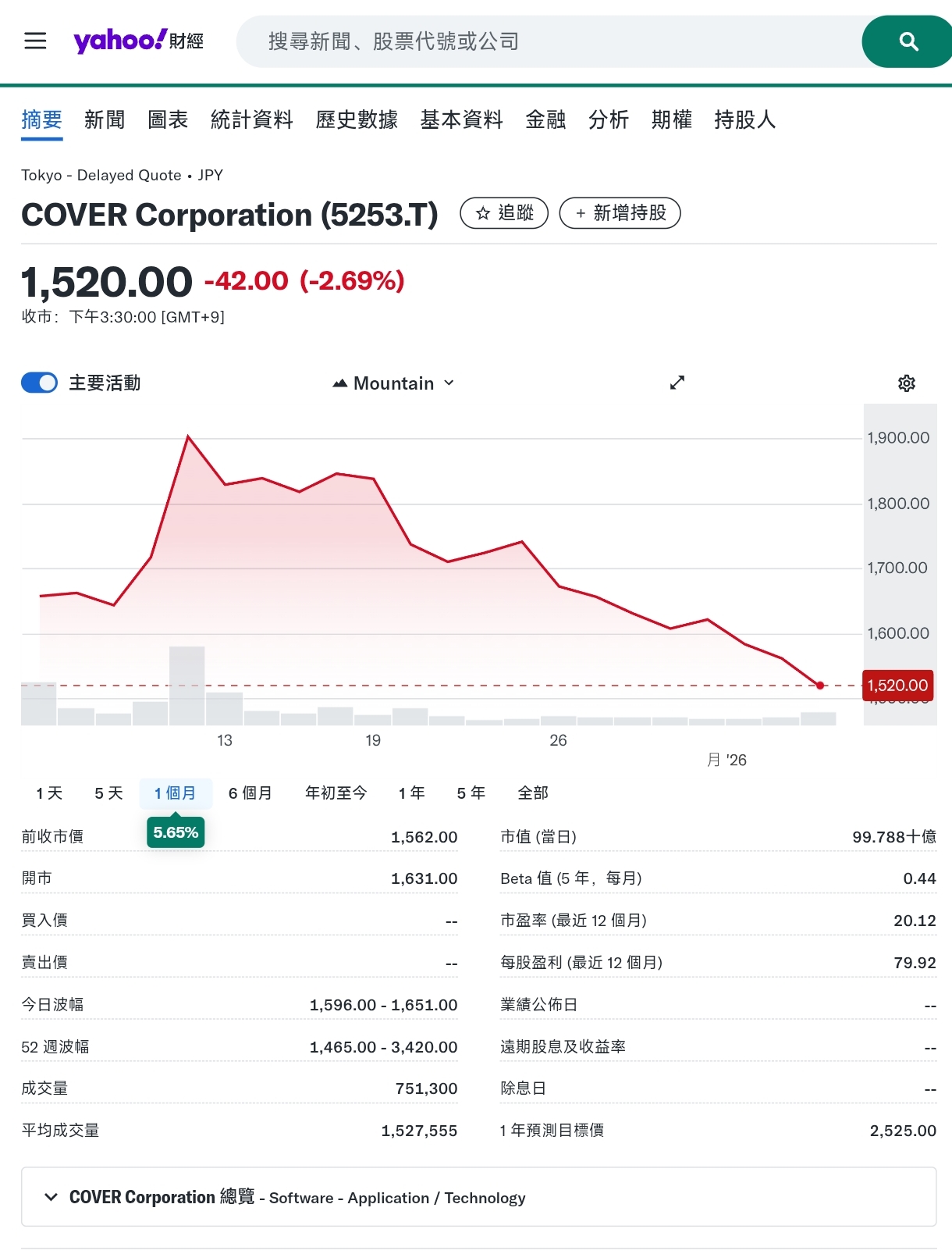Choose the 1 天 chart range
This screenshot has width=952, height=1254.
[x=49, y=793]
